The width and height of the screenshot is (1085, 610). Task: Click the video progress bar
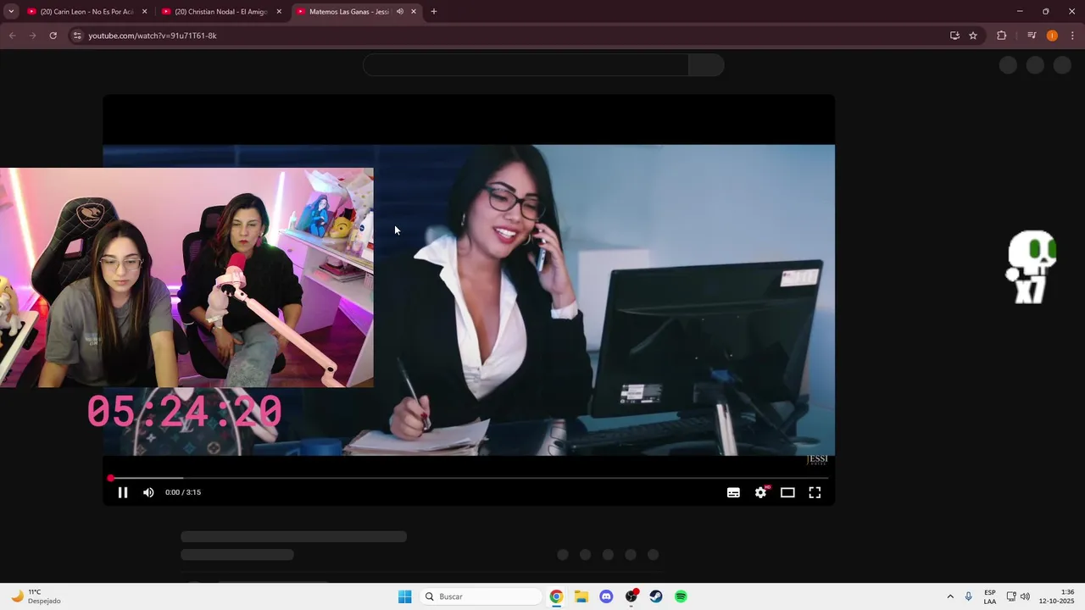coord(469,479)
